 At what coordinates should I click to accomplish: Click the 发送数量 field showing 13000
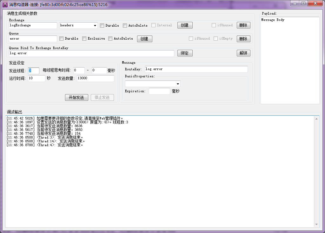[x=95, y=78]
